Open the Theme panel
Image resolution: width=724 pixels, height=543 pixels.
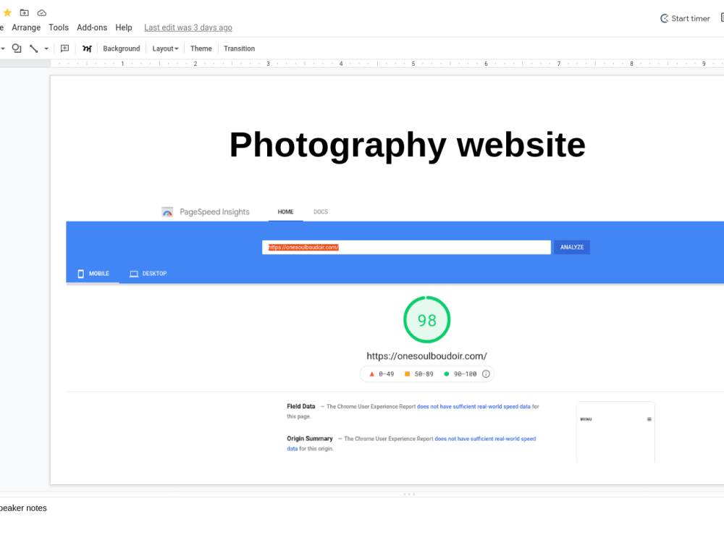(x=201, y=49)
